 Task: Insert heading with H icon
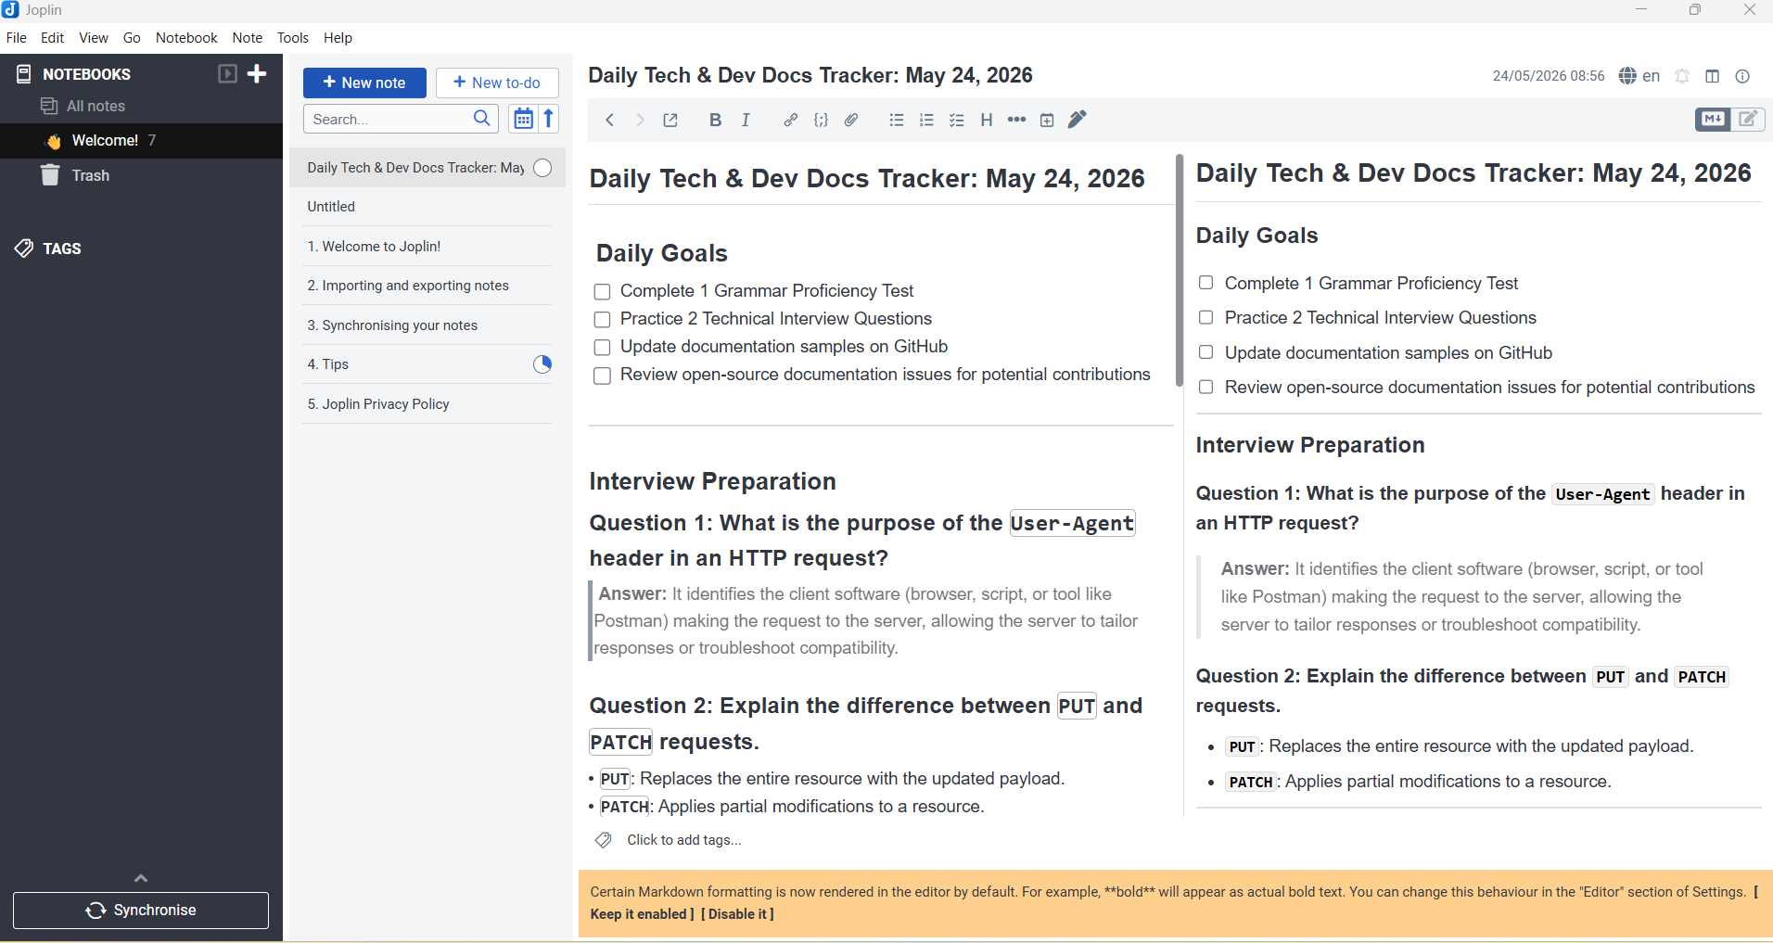point(987,121)
